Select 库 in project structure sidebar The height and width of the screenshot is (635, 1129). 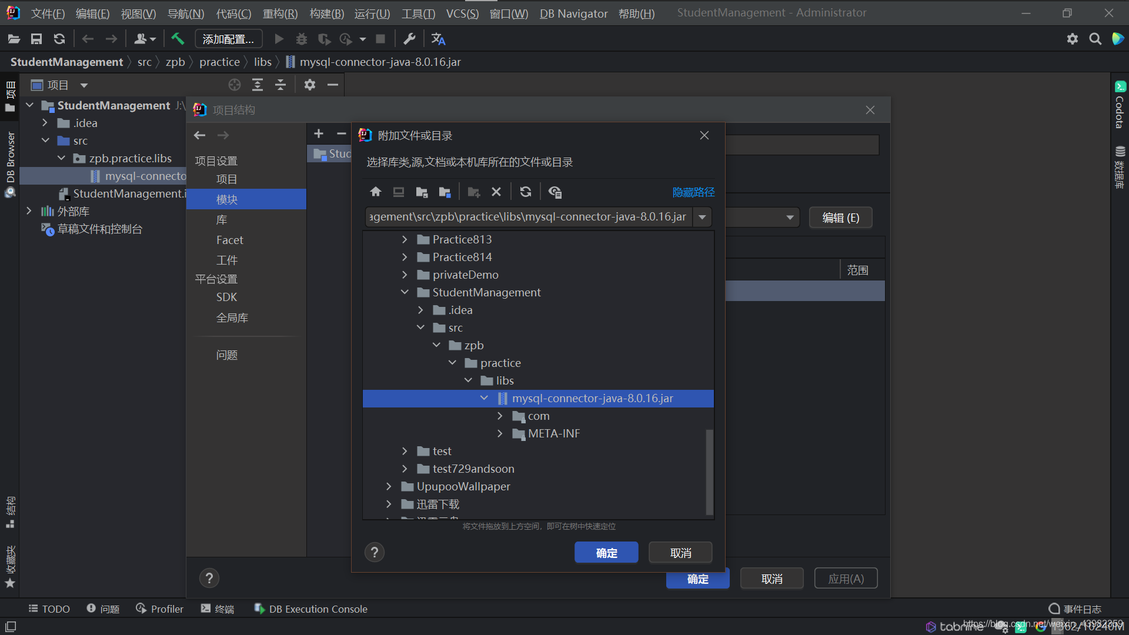[222, 219]
